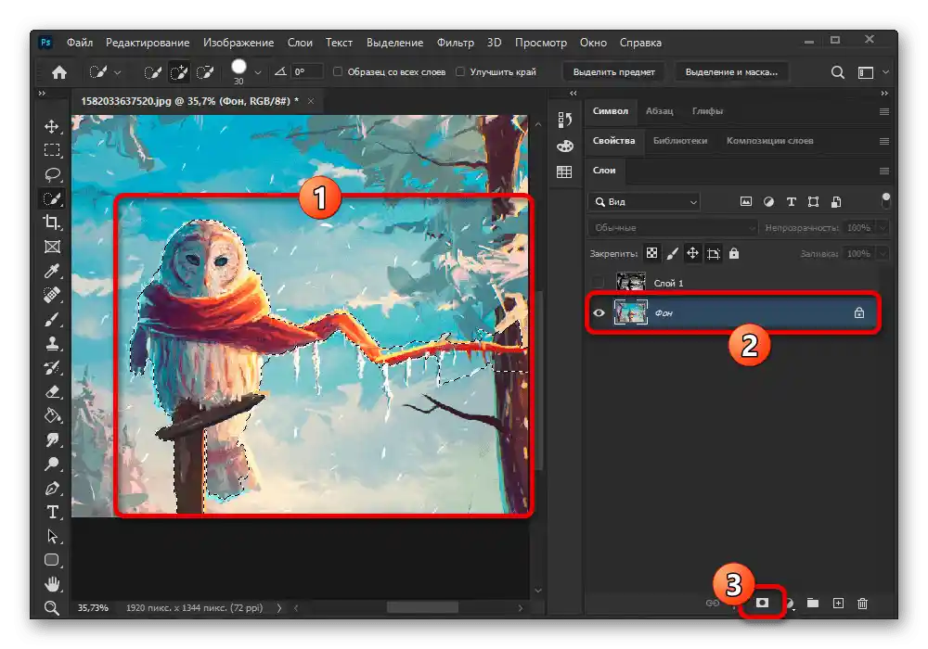
Task: Hide the Фон layer eye icon
Action: [599, 312]
